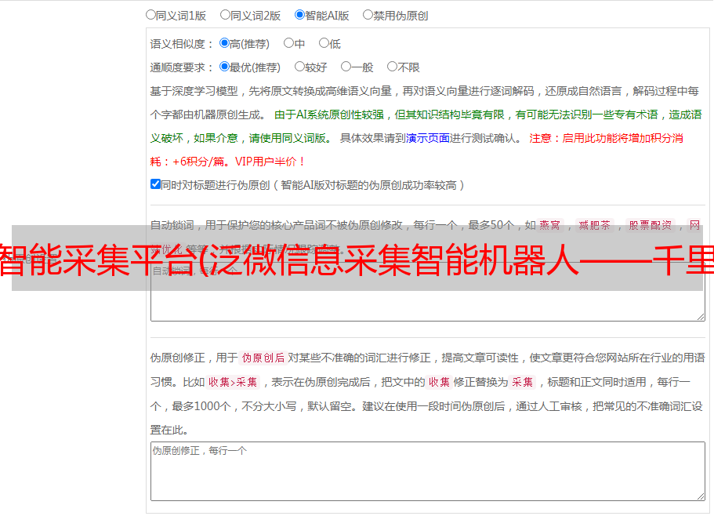Select 禁用伪原创 to disable pseudo-original

coord(368,15)
